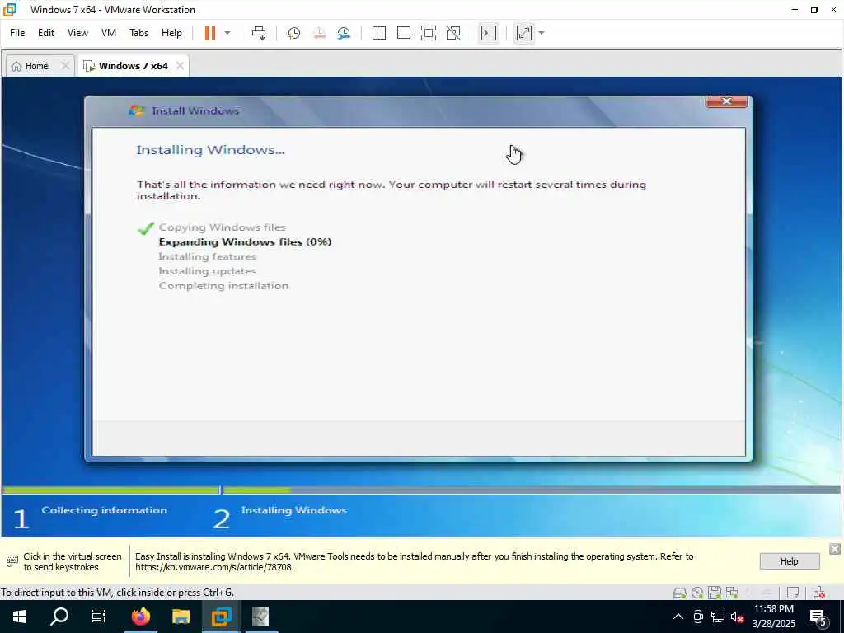The width and height of the screenshot is (844, 633).
Task: Open the snapshot manager icon
Action: click(344, 33)
